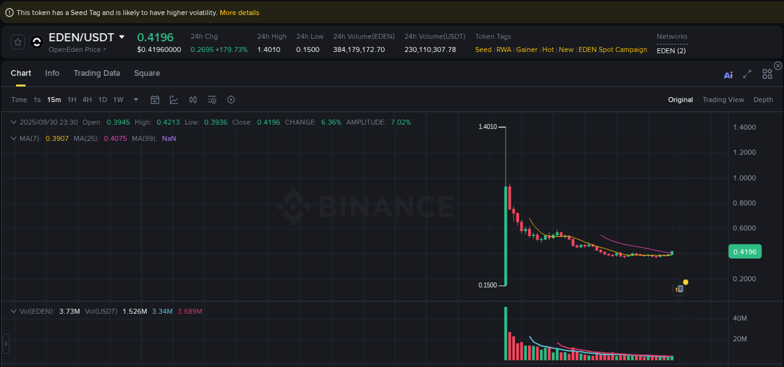Collapse the MA indicator row chevron
This screenshot has width=784, height=367.
tap(13, 138)
